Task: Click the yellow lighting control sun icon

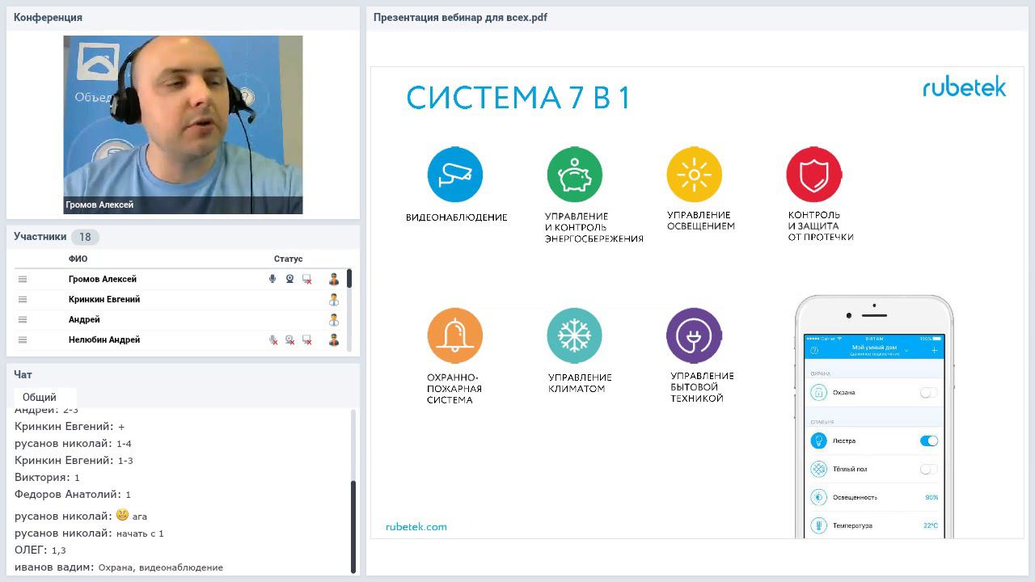Action: click(x=694, y=175)
